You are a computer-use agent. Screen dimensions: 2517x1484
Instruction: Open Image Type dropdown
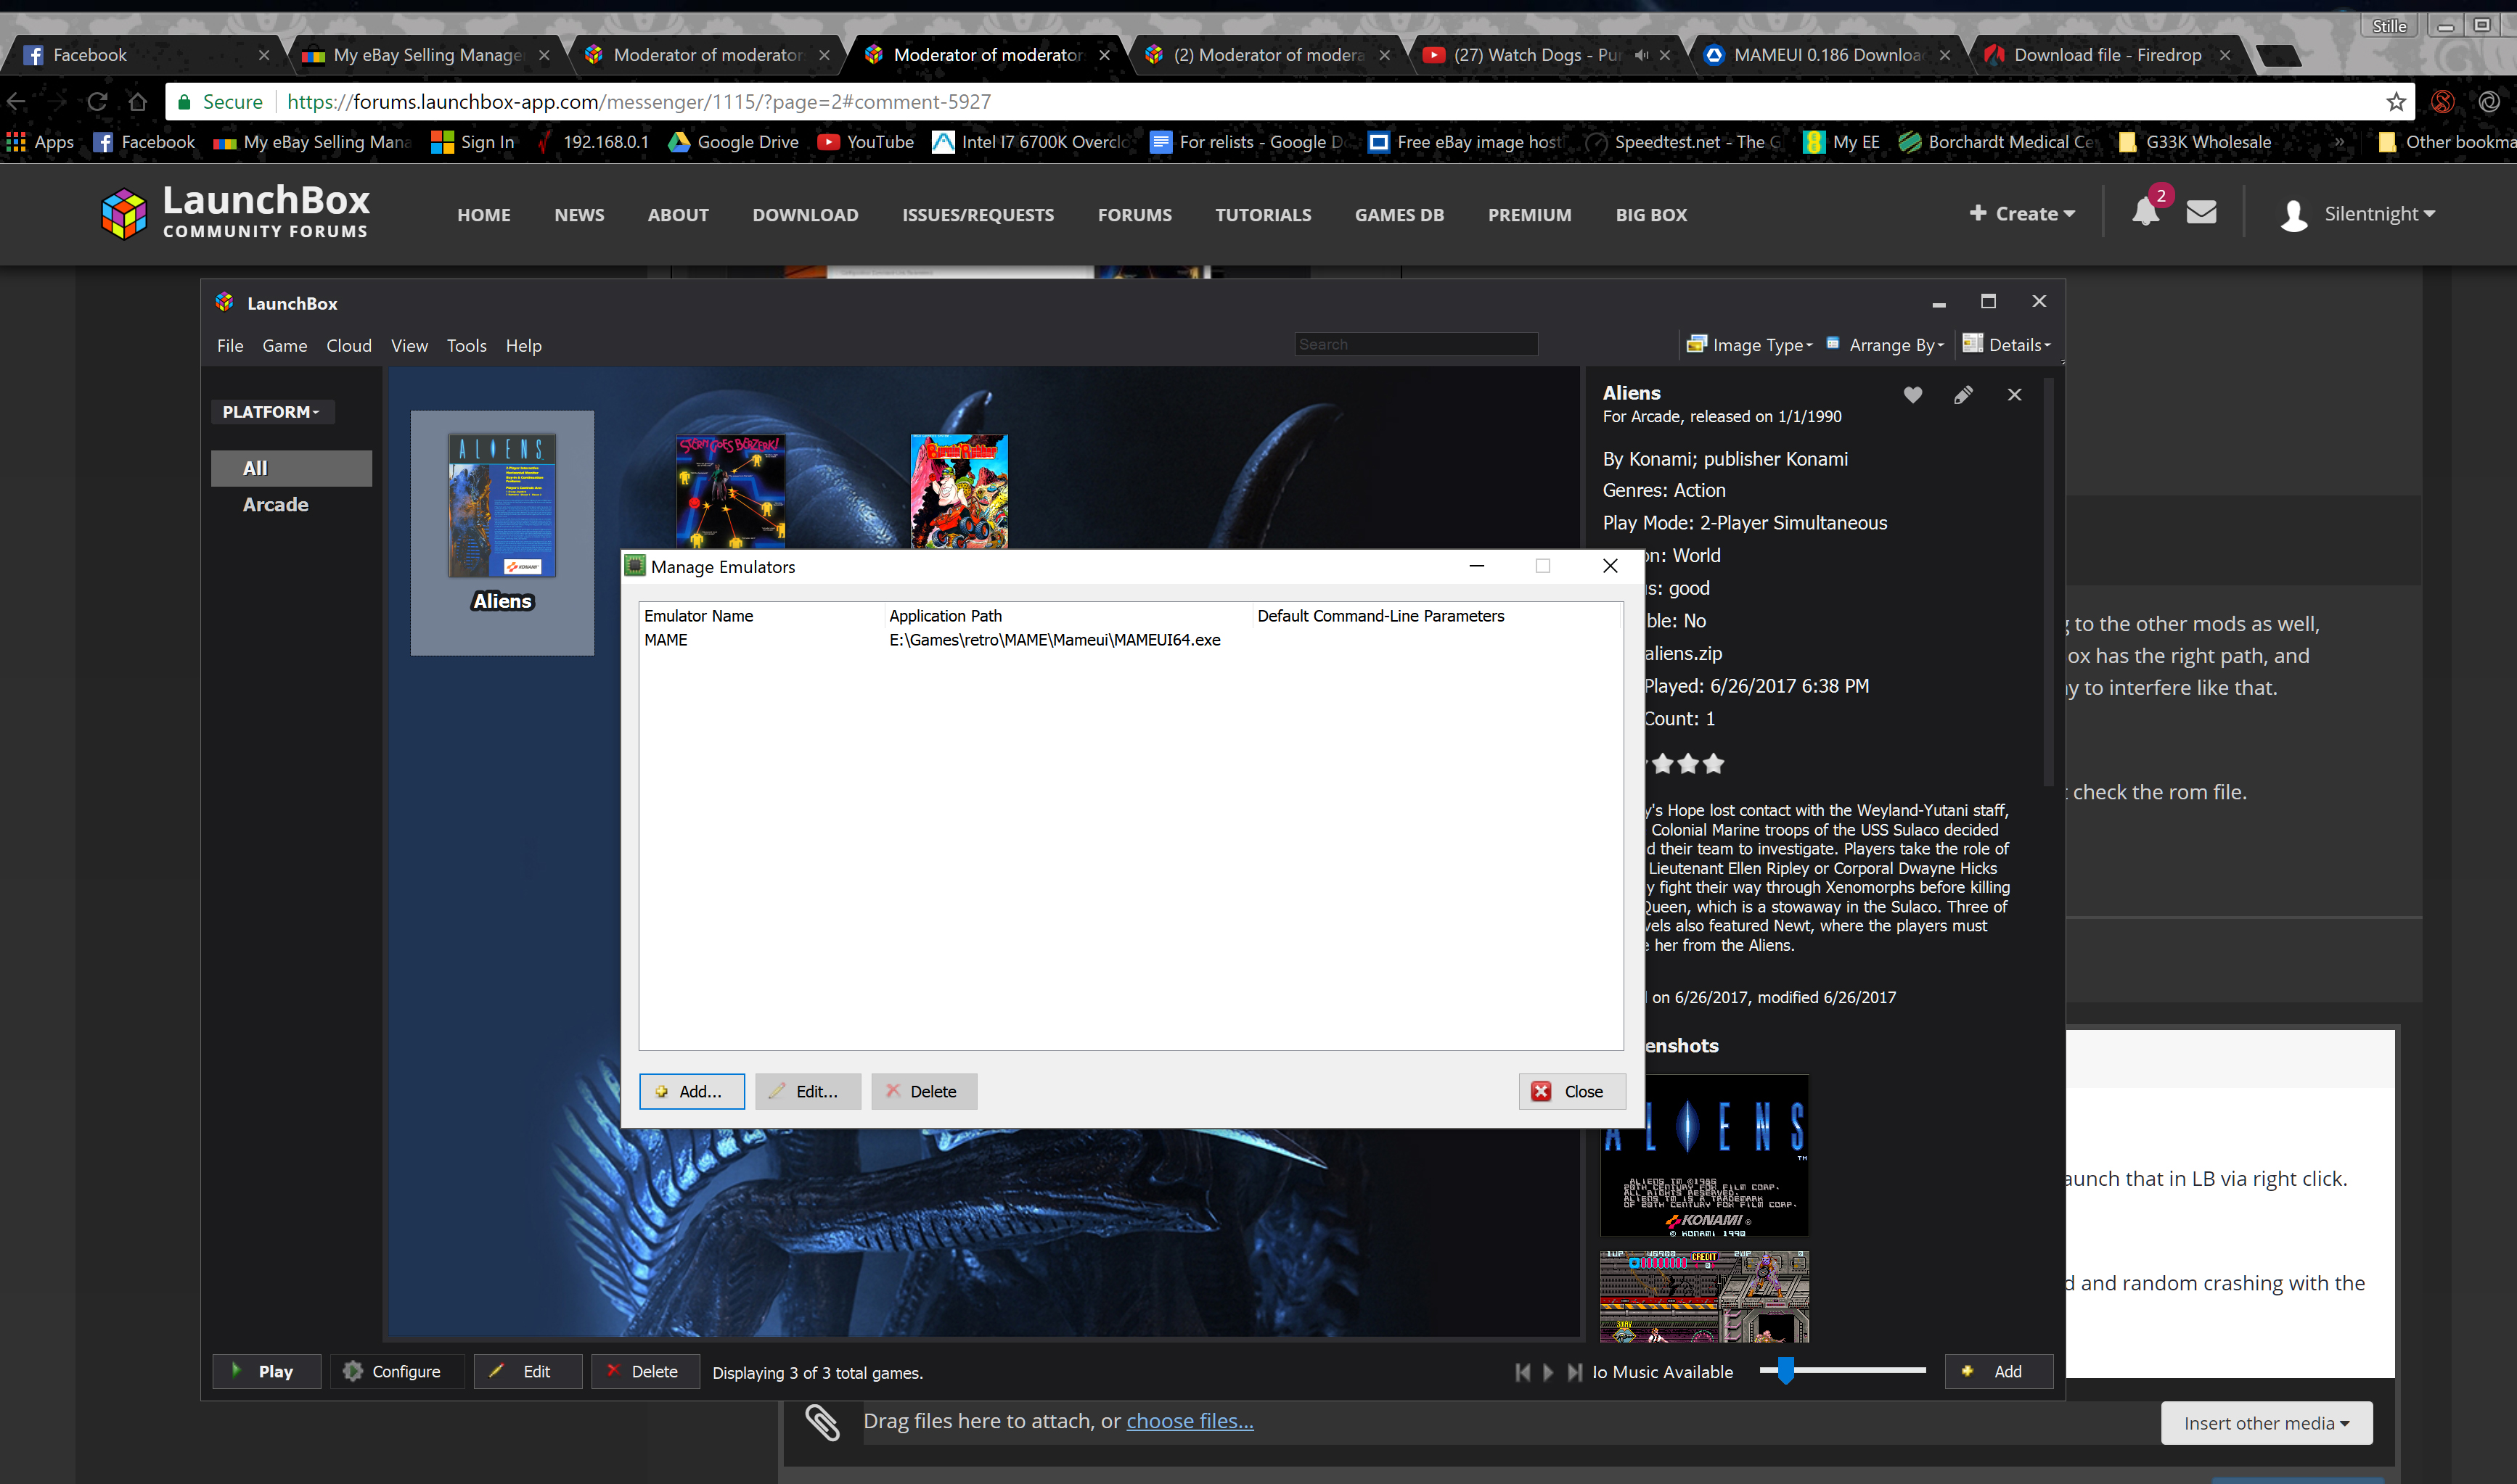pos(1748,345)
